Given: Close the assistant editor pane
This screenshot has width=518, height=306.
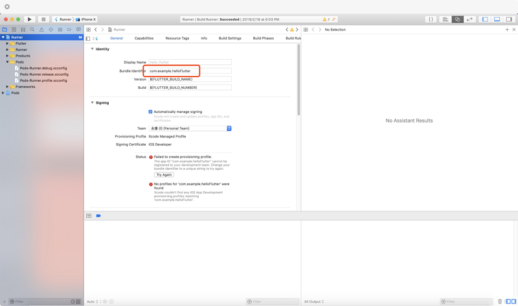Looking at the screenshot, I should (513, 29).
